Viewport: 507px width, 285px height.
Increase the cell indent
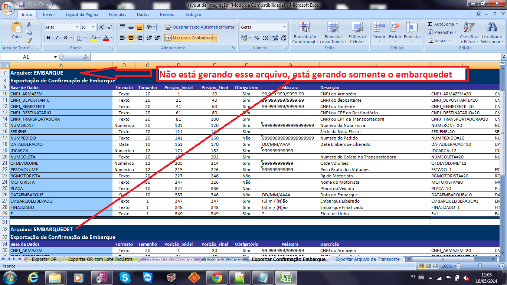pyautogui.click(x=157, y=38)
